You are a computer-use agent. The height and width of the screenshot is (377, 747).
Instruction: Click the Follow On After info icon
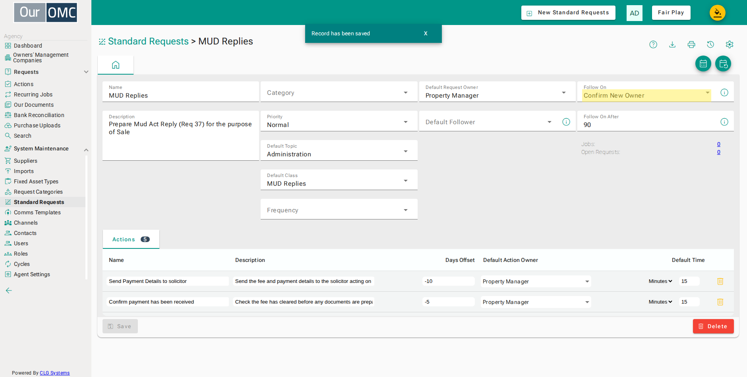[724, 122]
